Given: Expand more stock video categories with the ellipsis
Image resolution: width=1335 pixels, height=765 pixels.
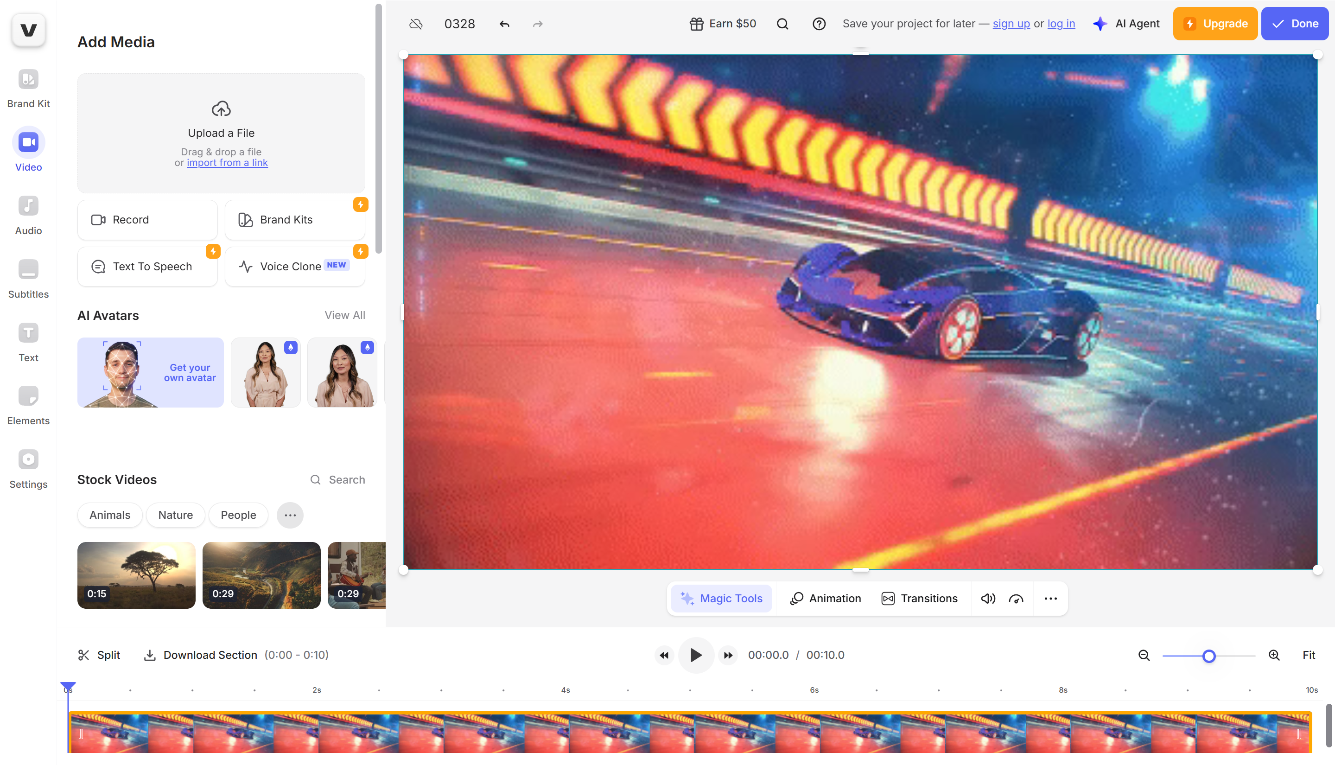Looking at the screenshot, I should click(x=290, y=515).
